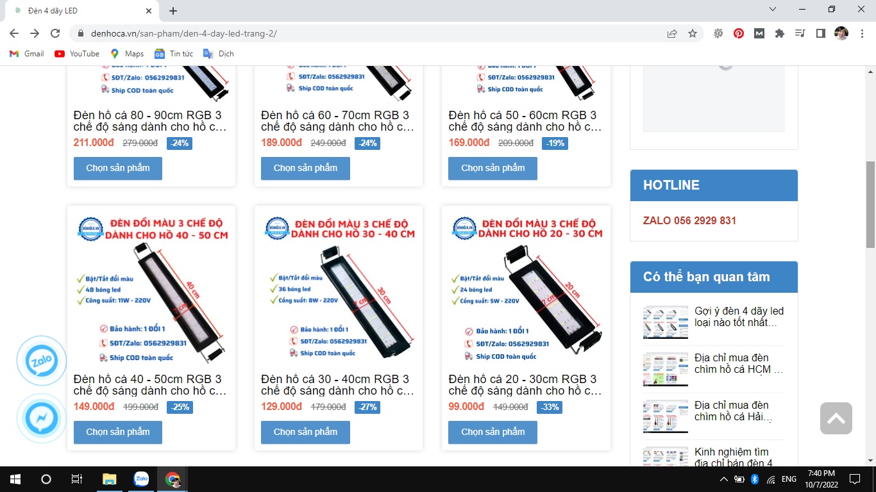Click the page vertical scrollbar

870,205
